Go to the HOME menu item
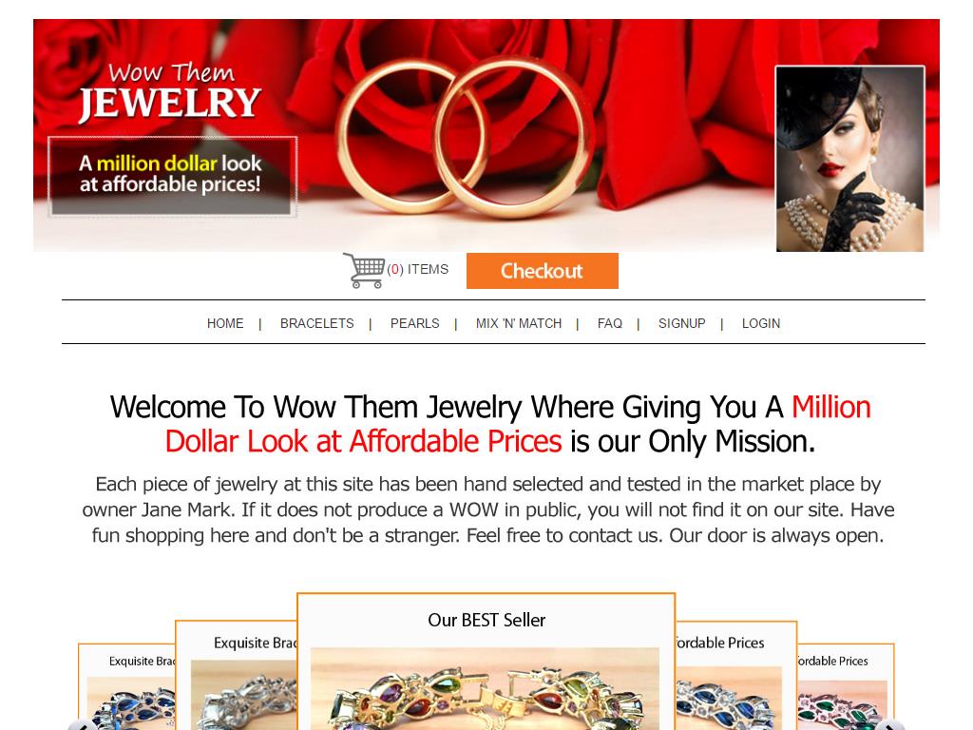The width and height of the screenshot is (973, 730). (225, 323)
